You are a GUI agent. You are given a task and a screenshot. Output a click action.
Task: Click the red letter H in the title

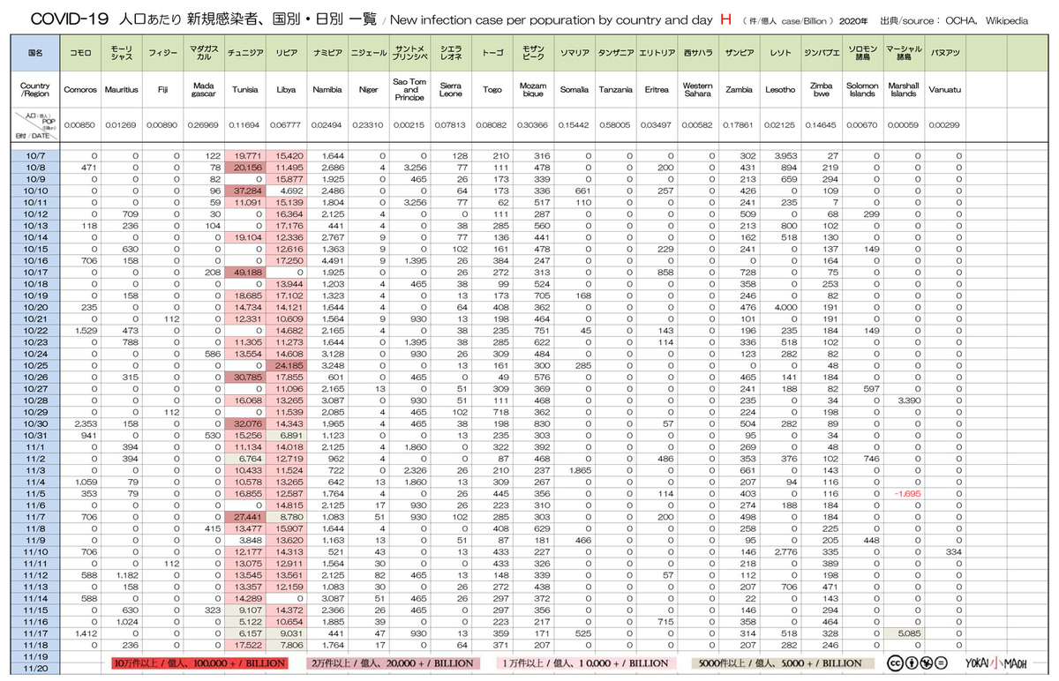click(725, 19)
